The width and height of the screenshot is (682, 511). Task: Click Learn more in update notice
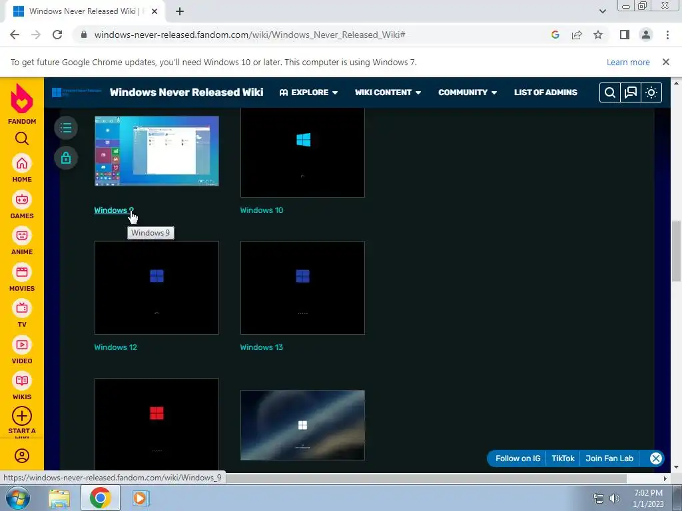tap(628, 62)
